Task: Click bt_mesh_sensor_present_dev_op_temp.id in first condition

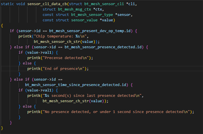Action: (x=90, y=31)
